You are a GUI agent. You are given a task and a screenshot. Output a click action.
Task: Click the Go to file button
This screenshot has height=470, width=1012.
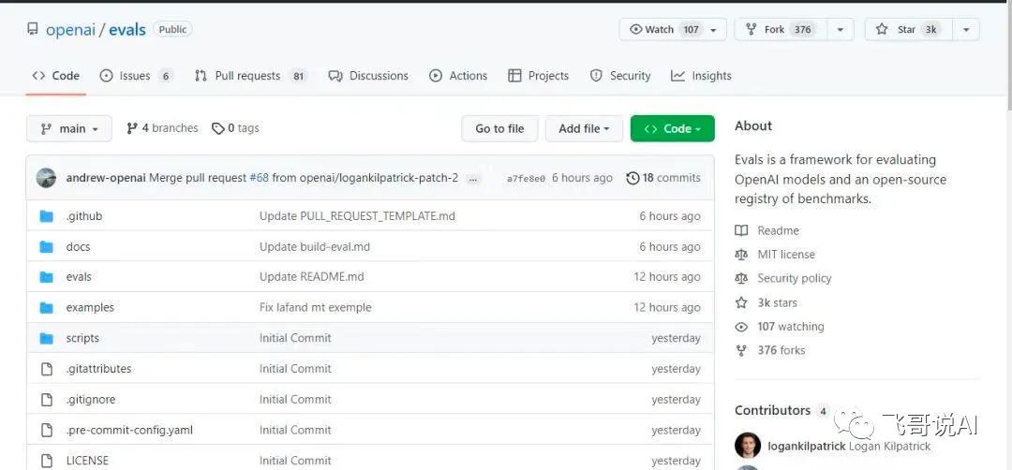point(499,128)
